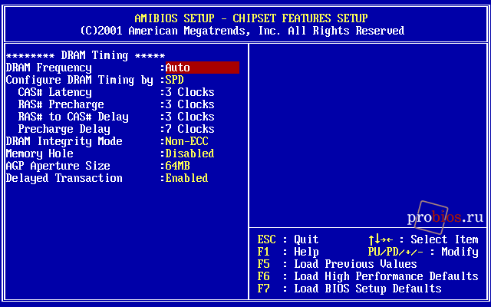Change the Non-ECC DRAM Integrity Mode value

tap(186, 141)
